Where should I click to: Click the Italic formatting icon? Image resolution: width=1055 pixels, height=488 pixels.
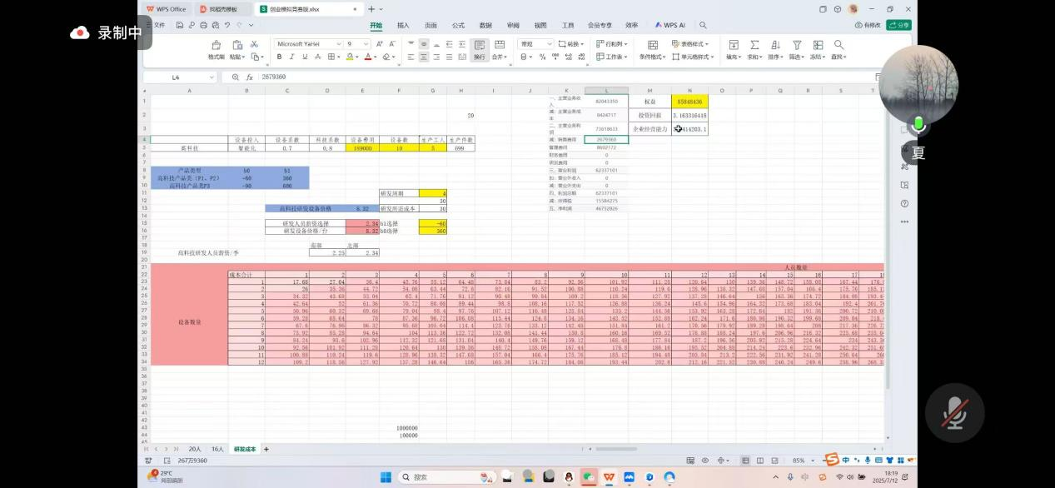(291, 57)
